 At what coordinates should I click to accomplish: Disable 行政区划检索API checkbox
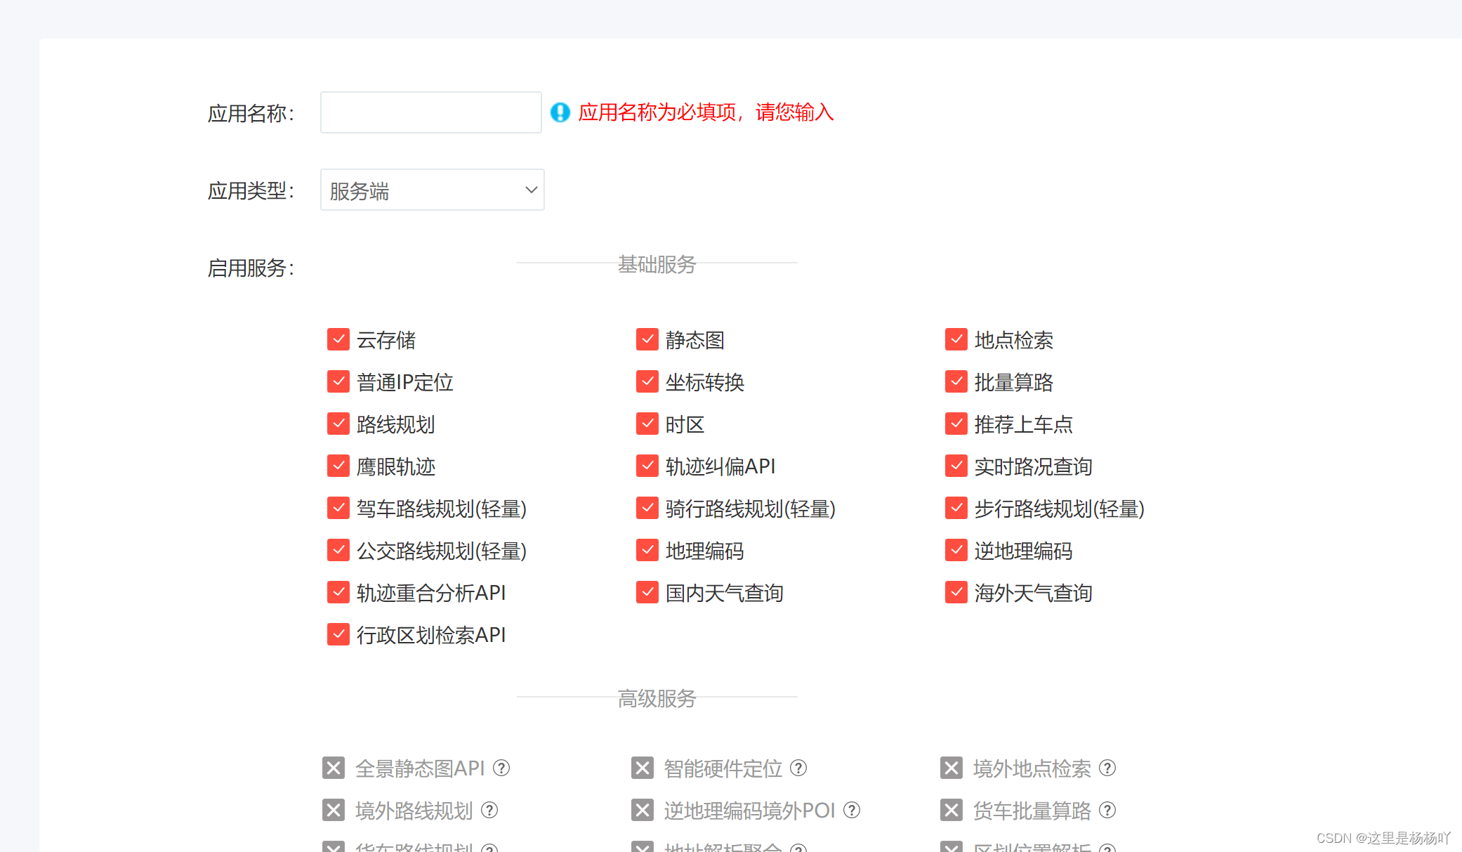(338, 634)
